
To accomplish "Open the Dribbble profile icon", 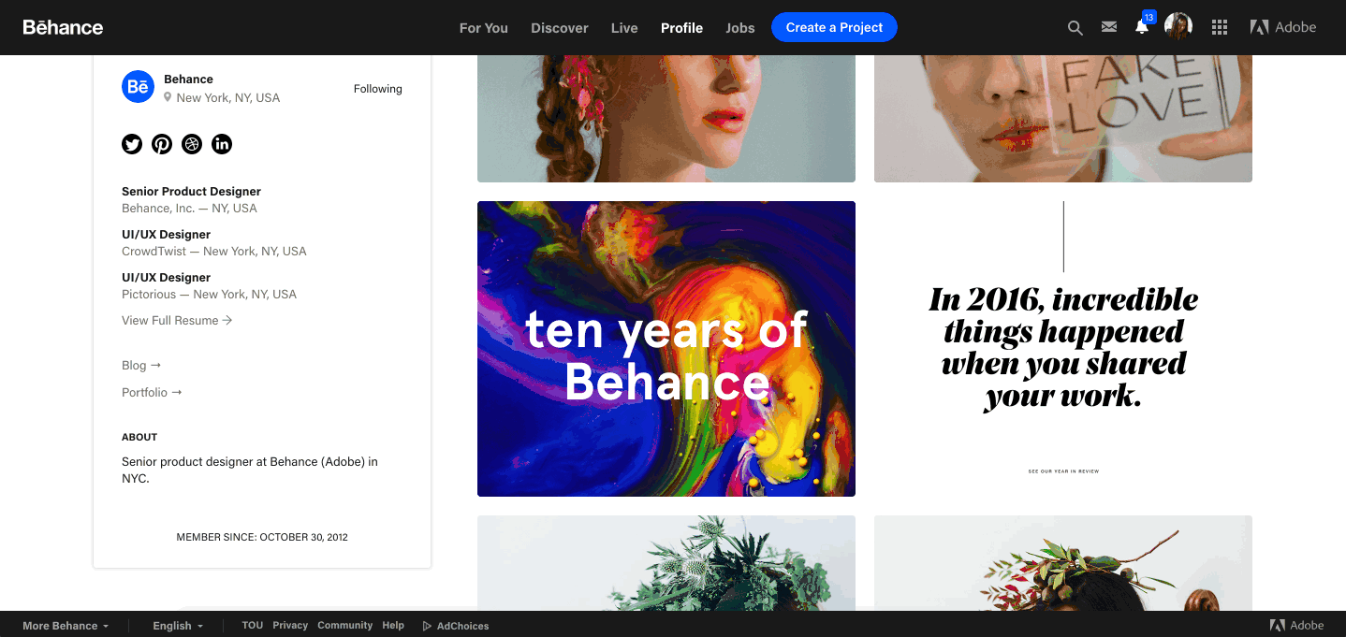I will pos(192,144).
